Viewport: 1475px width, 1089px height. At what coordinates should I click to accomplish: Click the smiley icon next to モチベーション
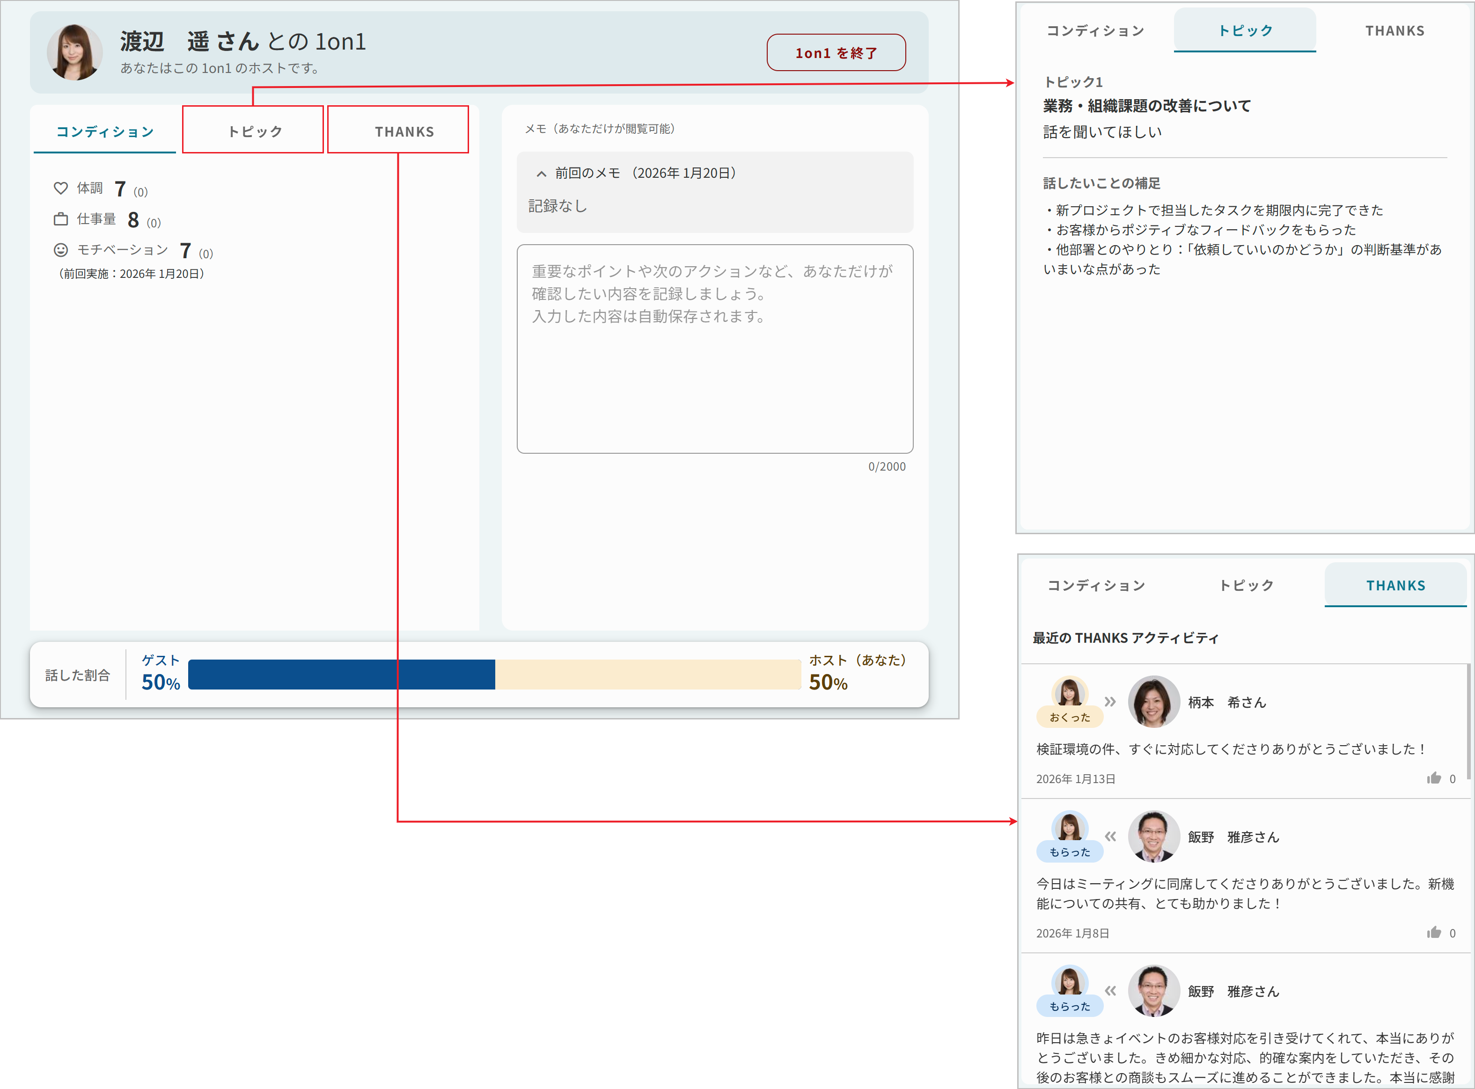coord(61,250)
